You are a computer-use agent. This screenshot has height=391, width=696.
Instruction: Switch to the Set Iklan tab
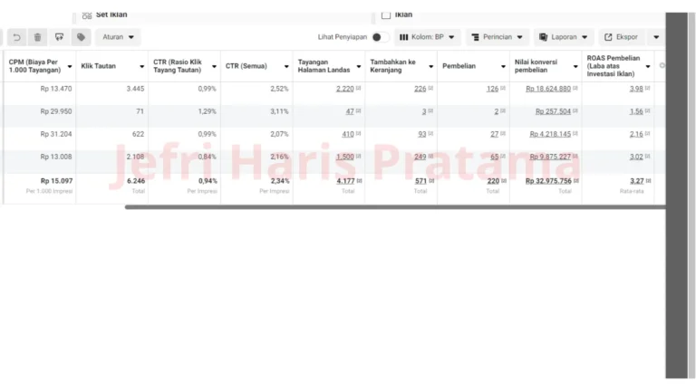point(111,14)
